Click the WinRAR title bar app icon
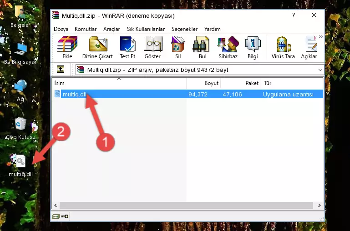Image resolution: width=350 pixels, height=231 pixels. point(56,15)
